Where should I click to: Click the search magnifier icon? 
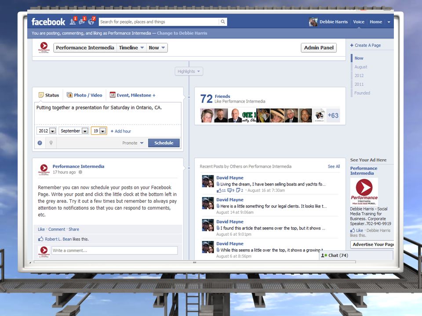coord(223,22)
